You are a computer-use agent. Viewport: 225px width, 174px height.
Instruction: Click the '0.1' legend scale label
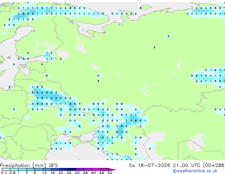(4, 173)
